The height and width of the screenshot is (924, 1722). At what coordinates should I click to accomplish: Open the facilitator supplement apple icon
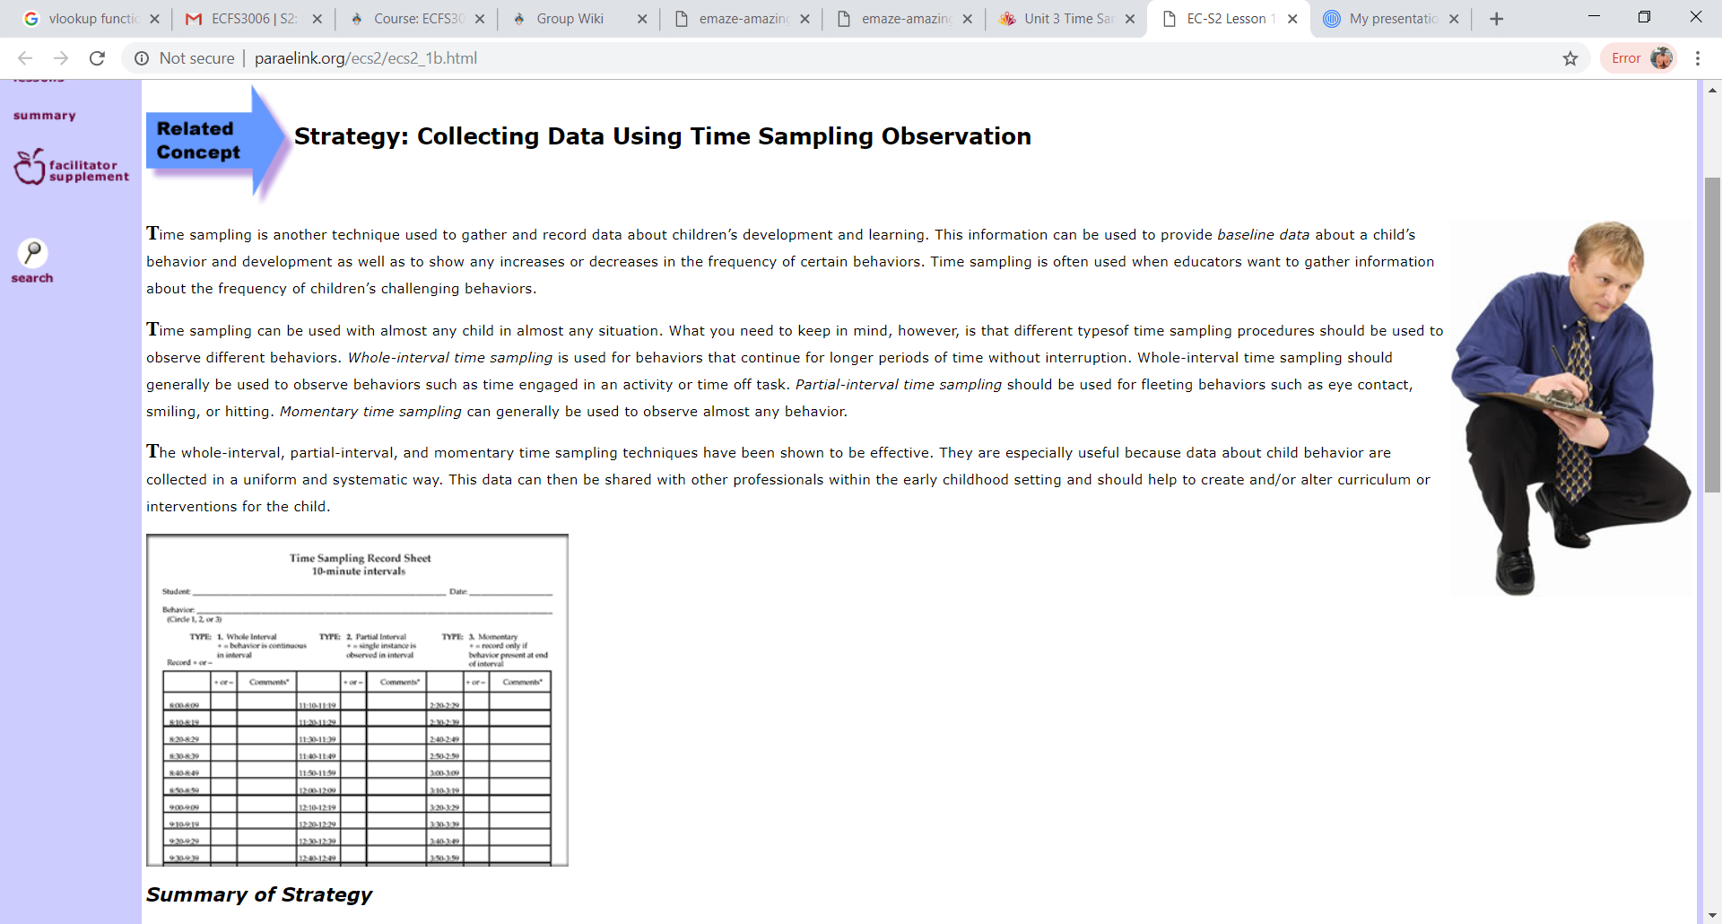point(31,166)
